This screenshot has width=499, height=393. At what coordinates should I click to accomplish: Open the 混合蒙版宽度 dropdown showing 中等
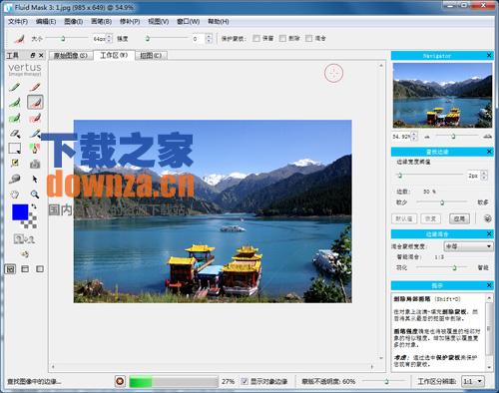point(468,246)
